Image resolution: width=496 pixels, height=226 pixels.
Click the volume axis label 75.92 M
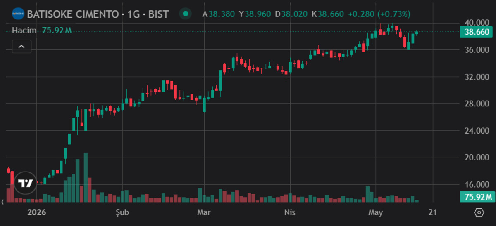click(x=477, y=197)
